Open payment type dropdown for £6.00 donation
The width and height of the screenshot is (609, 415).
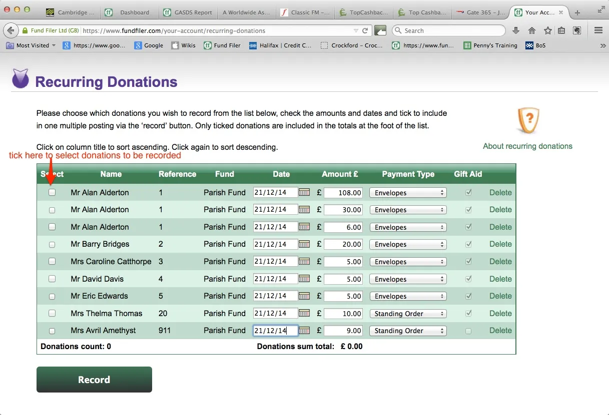pyautogui.click(x=408, y=227)
